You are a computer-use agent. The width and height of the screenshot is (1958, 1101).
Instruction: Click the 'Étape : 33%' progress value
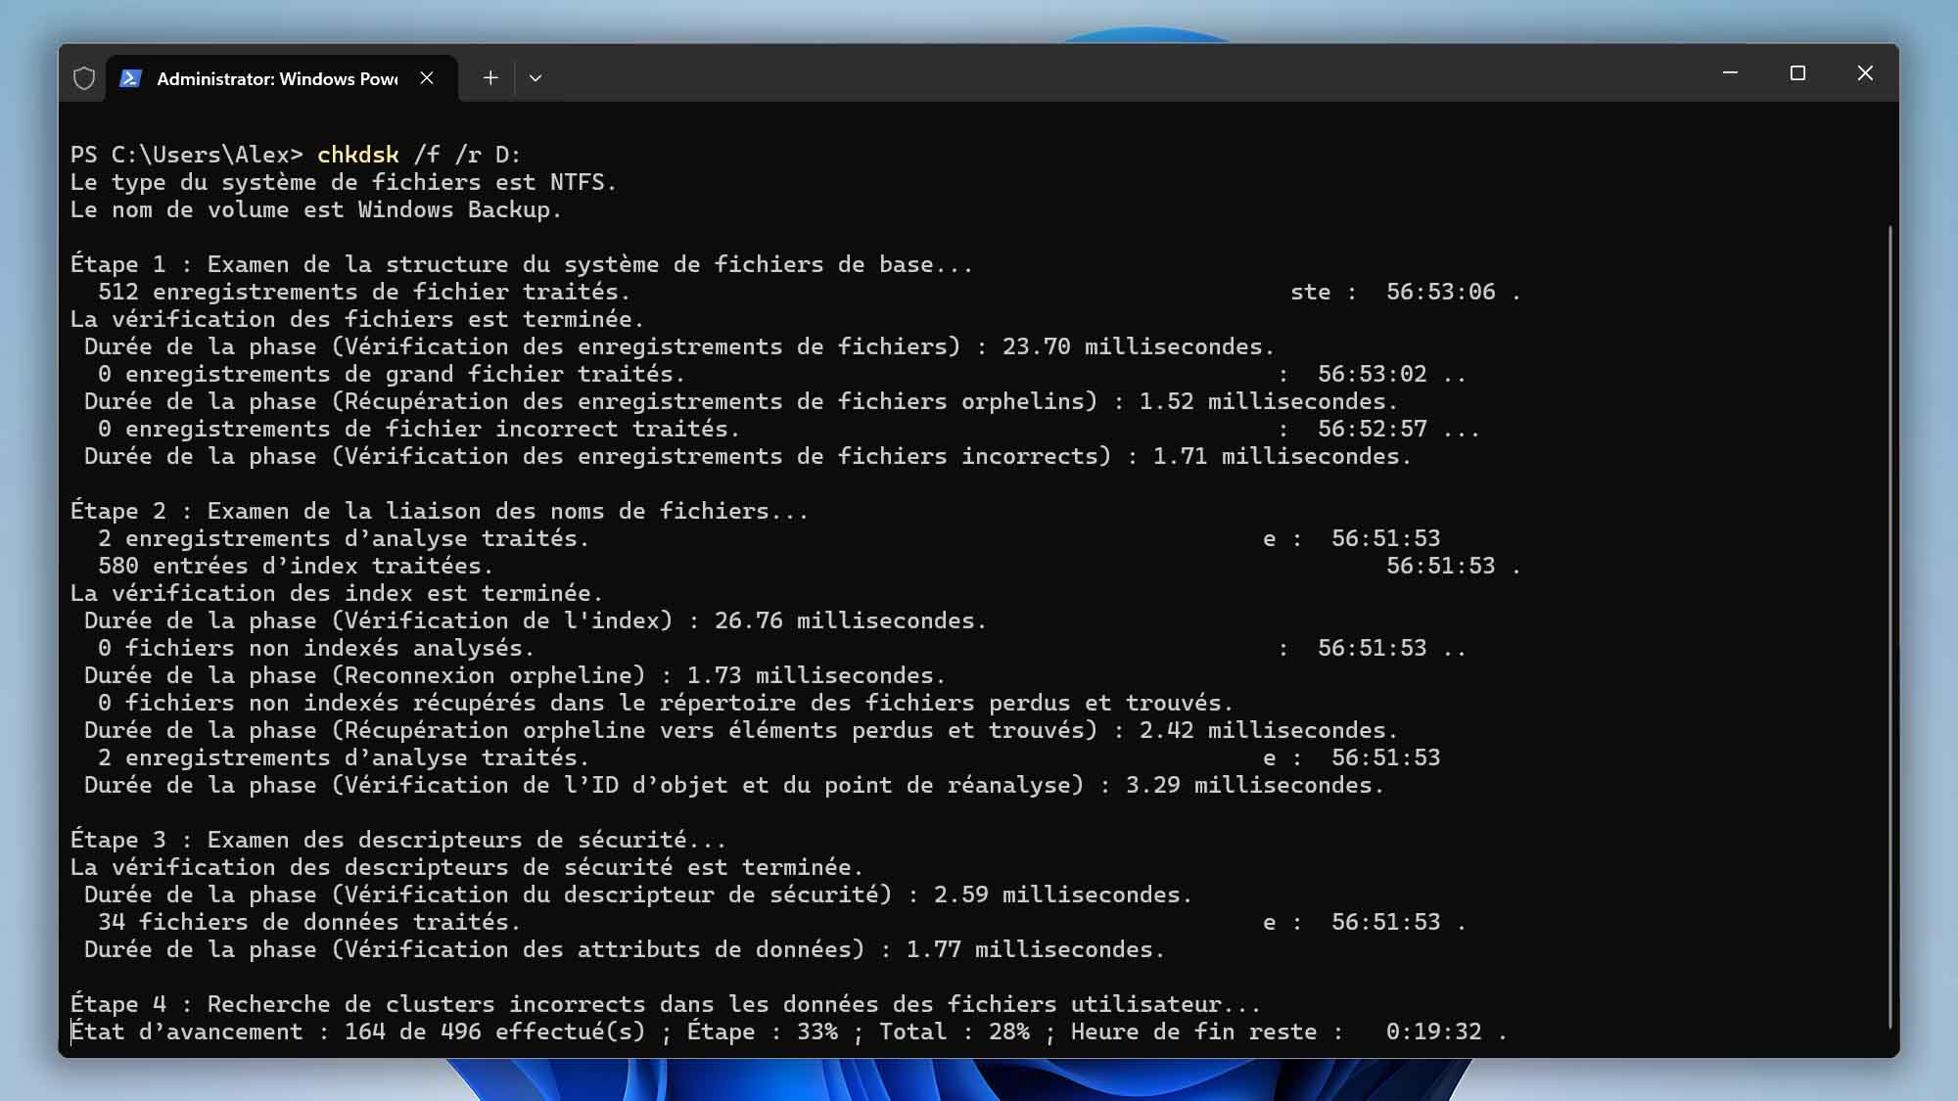[x=763, y=1032]
